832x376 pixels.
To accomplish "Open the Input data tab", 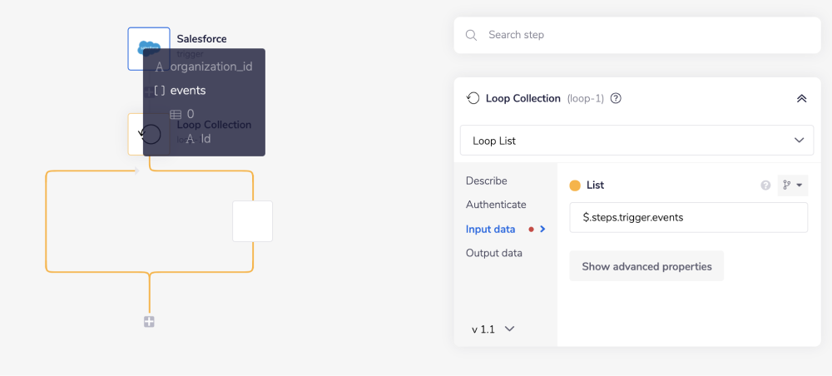I will point(490,229).
